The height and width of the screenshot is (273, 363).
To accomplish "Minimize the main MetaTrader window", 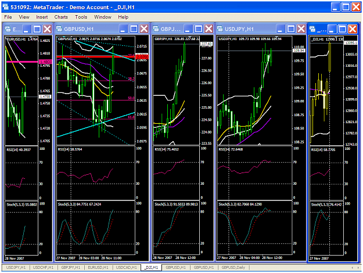I will tap(335, 7).
